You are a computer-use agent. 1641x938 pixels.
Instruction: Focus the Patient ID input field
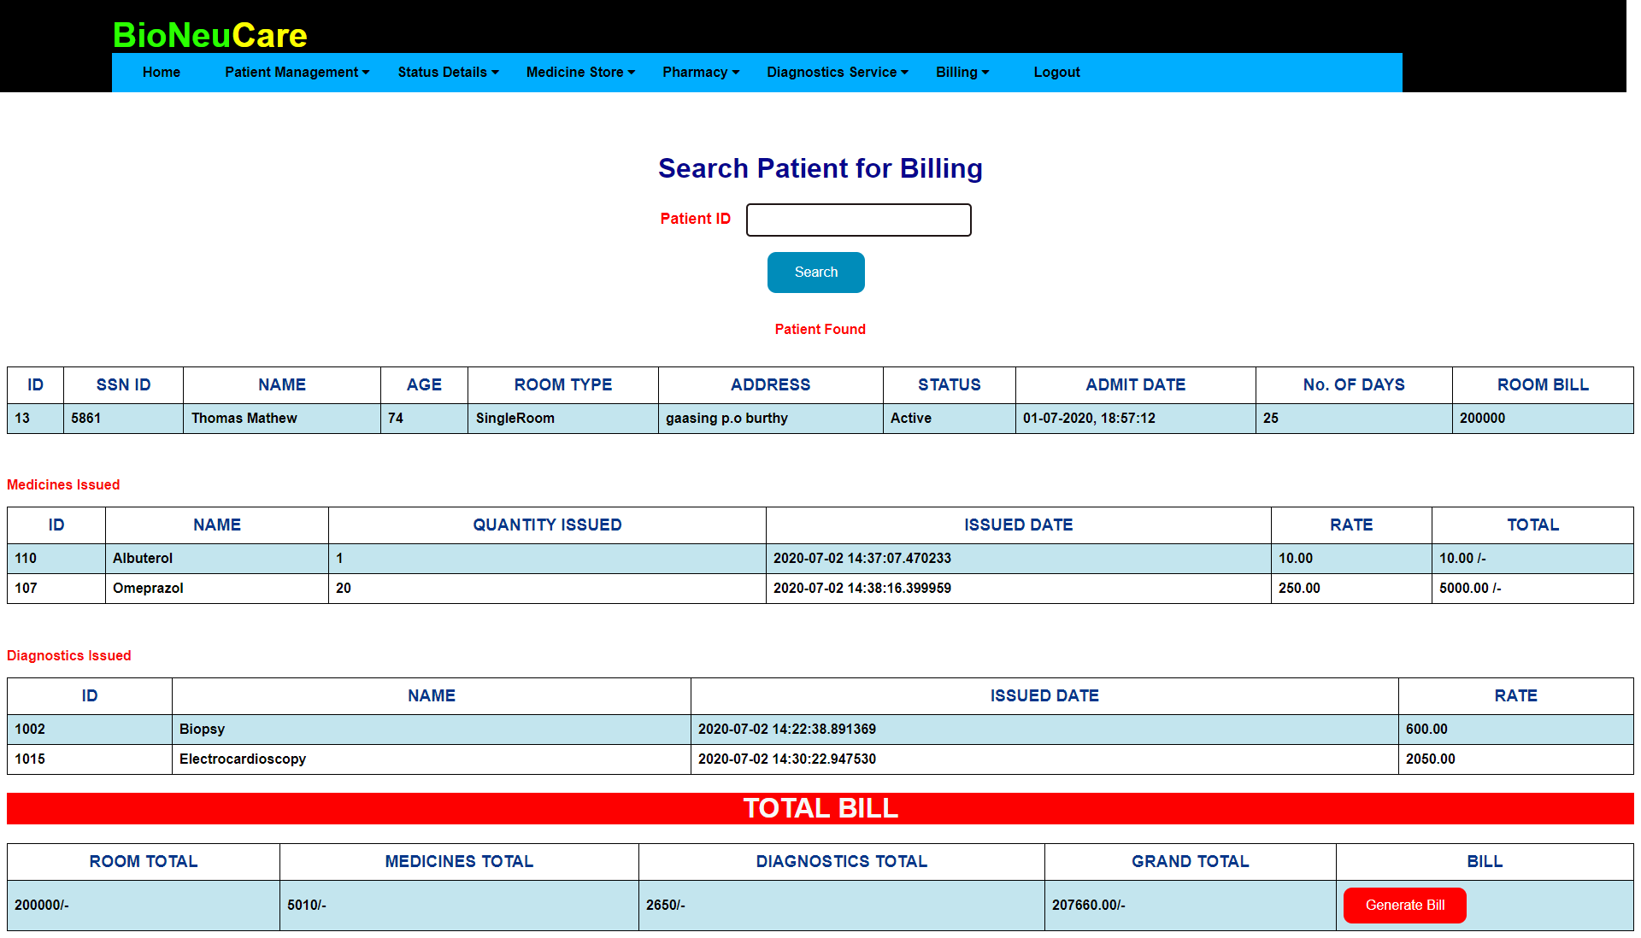(x=858, y=220)
